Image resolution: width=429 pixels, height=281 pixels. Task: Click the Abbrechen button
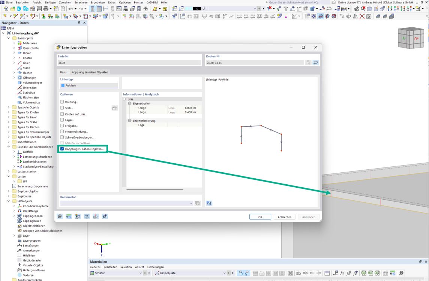285,217
